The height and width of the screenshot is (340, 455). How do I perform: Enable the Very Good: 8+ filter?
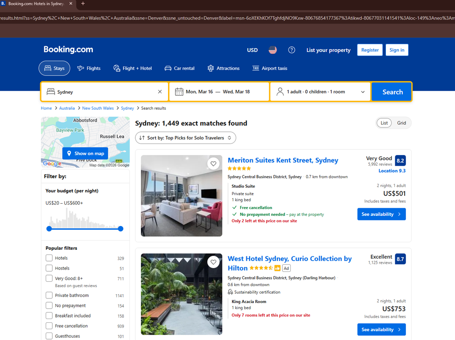49,278
